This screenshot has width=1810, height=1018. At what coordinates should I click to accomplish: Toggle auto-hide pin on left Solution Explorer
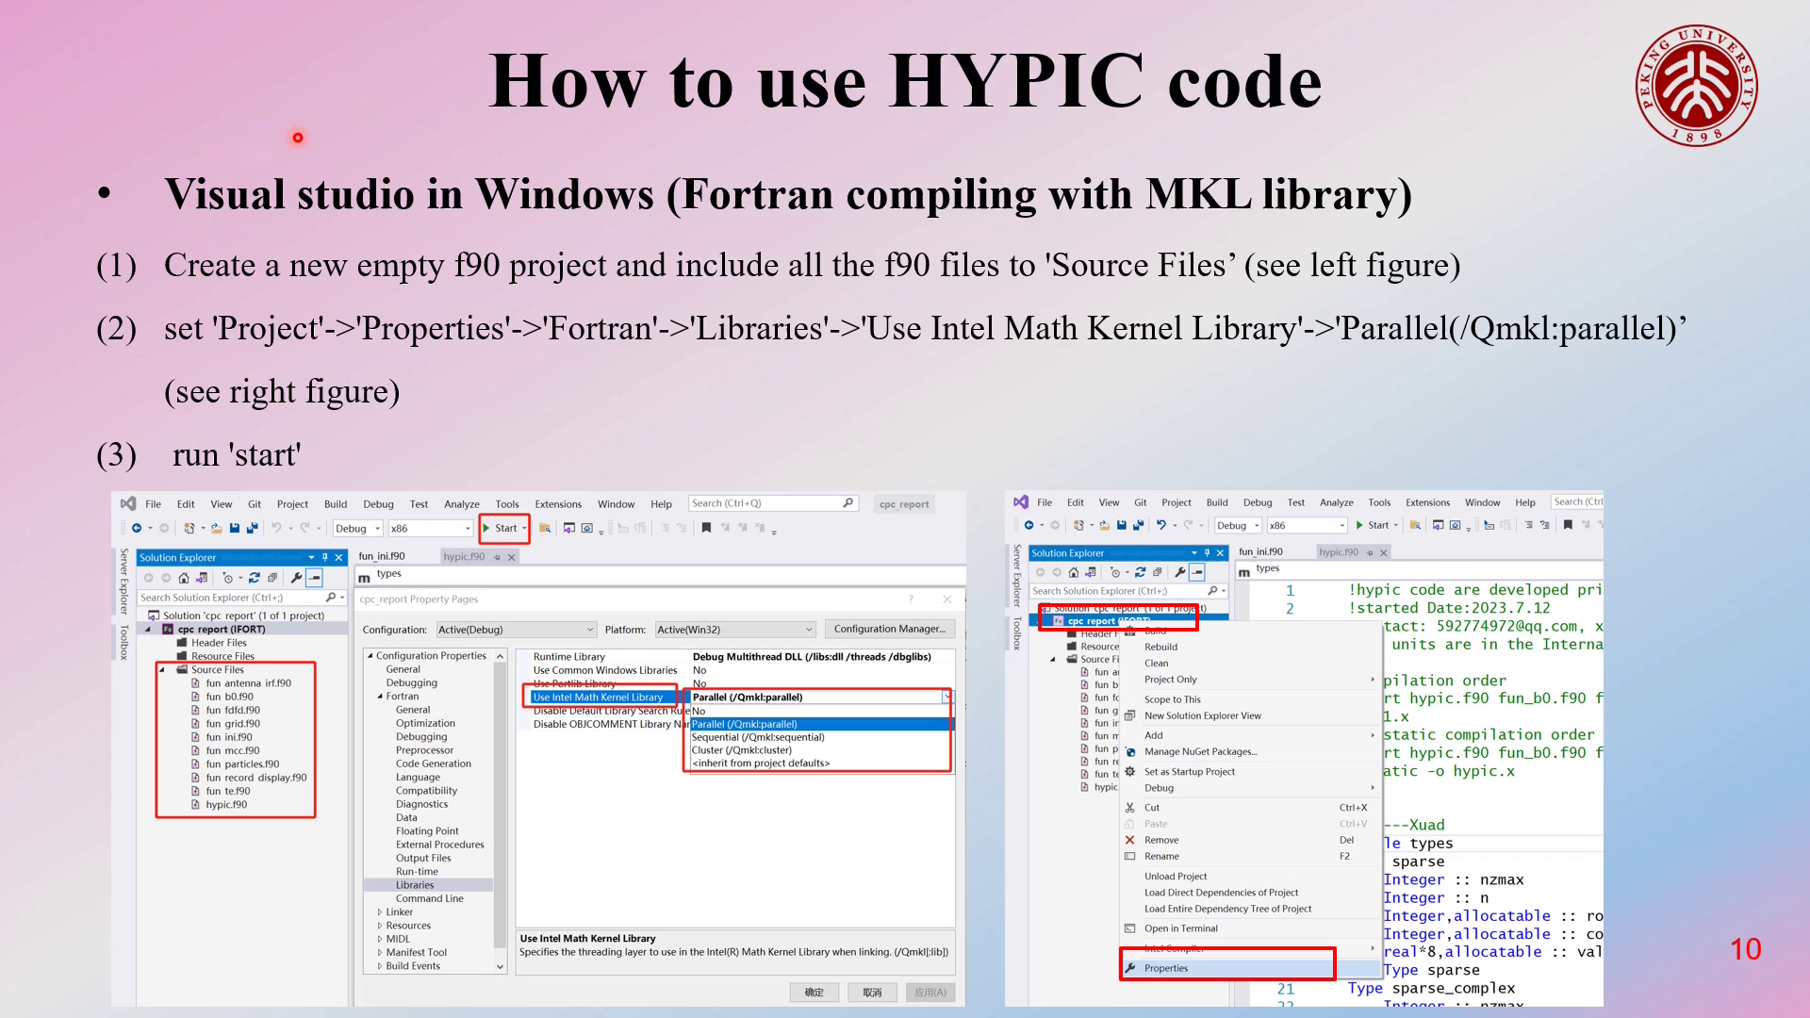point(325,558)
